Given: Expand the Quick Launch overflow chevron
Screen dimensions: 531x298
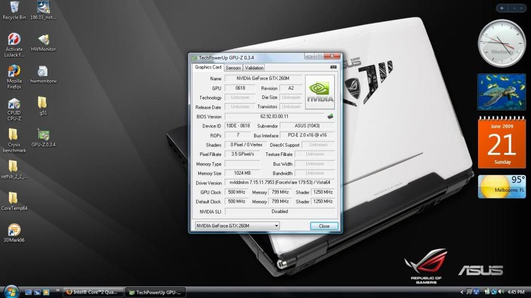Looking at the screenshot, I should point(58,290).
